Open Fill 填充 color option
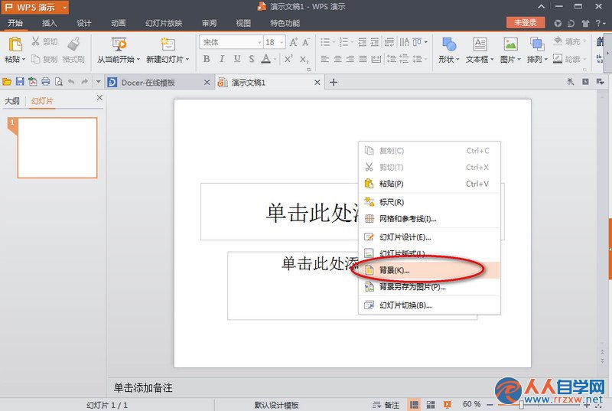 [569, 41]
